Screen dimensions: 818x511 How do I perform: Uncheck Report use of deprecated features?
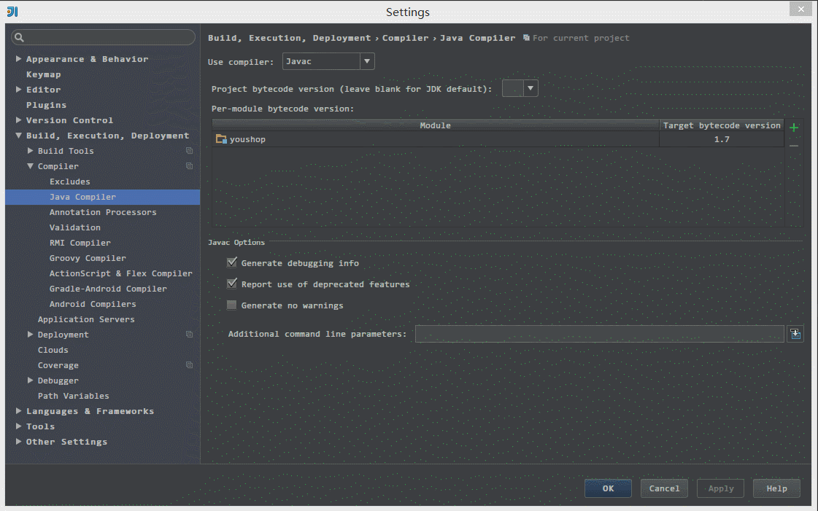(x=232, y=284)
